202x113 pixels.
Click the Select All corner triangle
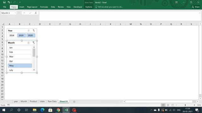[3, 24]
